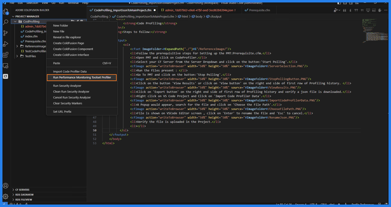Click the cfoutput breadcrumb segment
Image resolution: width=391 pixels, height=207 pixels.
(x=216, y=17)
